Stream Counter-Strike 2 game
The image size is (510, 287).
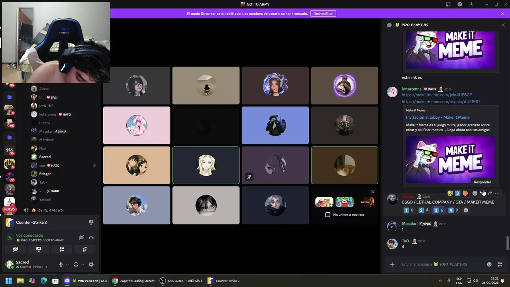[91, 222]
